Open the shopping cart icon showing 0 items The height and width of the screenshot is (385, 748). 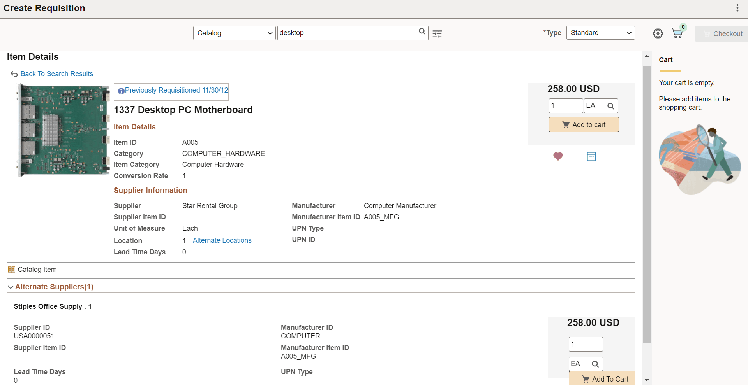point(677,33)
